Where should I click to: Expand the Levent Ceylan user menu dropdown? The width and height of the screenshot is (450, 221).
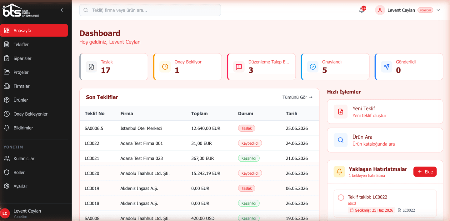438,10
